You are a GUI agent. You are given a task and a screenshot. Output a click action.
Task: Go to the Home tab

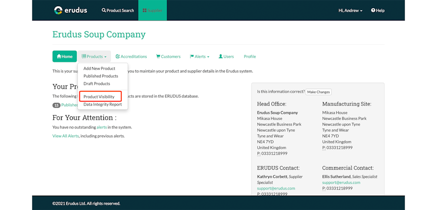tap(65, 57)
